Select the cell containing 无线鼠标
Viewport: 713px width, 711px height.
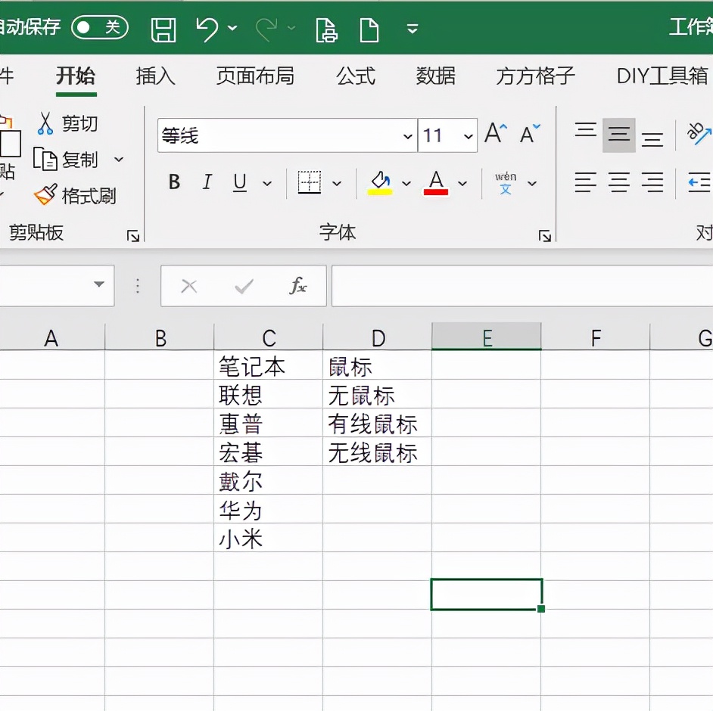pyautogui.click(x=378, y=452)
